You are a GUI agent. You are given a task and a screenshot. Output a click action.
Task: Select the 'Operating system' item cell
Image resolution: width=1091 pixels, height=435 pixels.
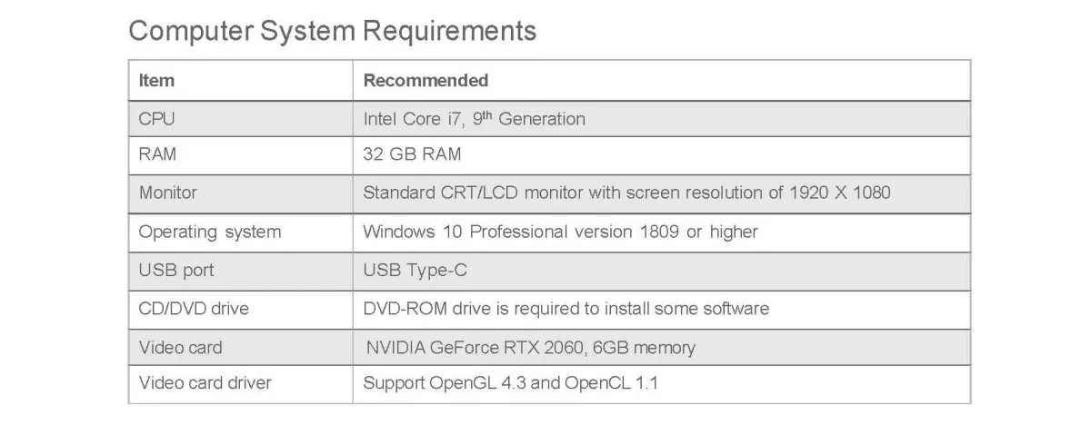click(x=209, y=232)
